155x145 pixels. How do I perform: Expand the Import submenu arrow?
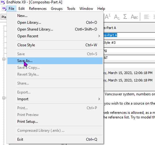pyautogui.click(x=99, y=99)
